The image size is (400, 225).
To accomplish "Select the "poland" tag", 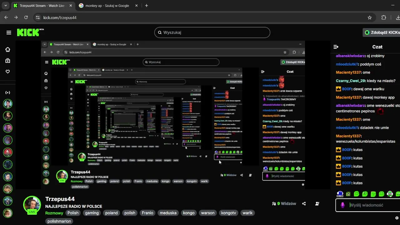I will 112,213.
